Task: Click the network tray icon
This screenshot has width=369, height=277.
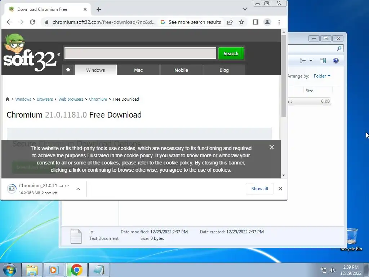Action: 324,270
